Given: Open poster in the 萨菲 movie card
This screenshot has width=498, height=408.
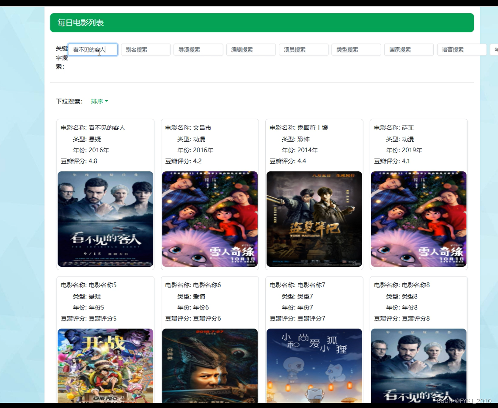Looking at the screenshot, I should pos(418,219).
